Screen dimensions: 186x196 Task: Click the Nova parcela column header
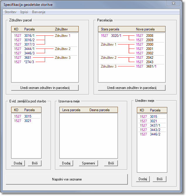[x=145, y=29]
